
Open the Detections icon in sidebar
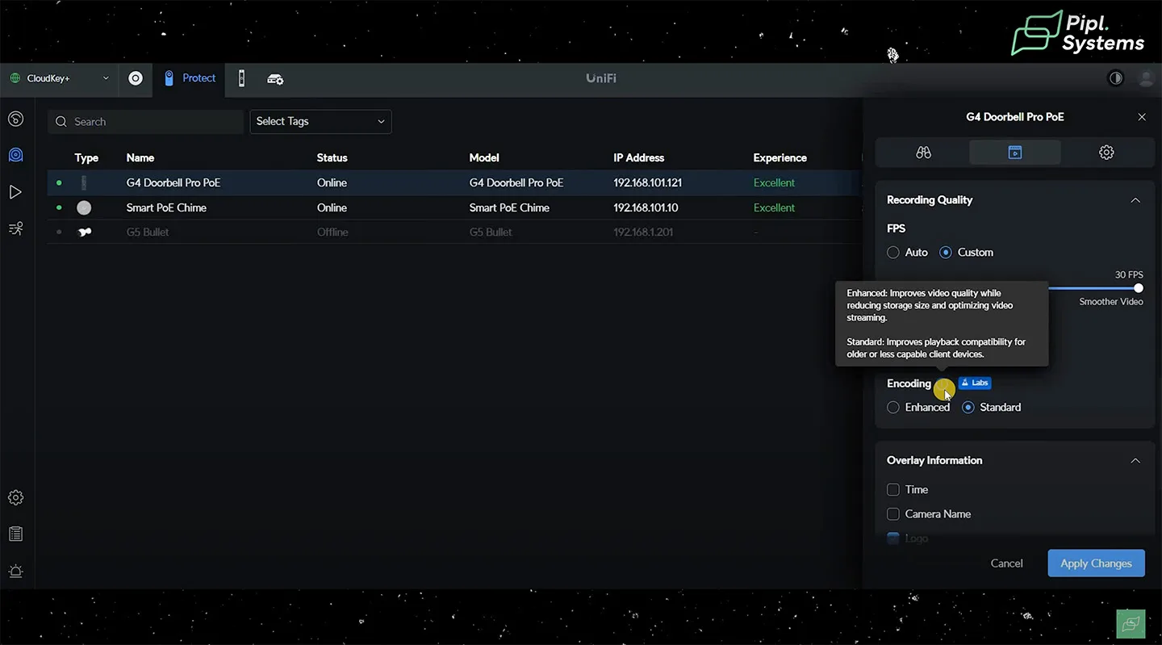click(15, 228)
